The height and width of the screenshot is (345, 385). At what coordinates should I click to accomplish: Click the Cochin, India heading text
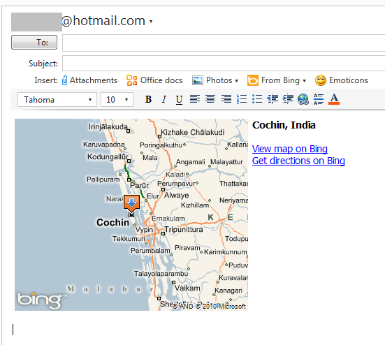point(284,125)
